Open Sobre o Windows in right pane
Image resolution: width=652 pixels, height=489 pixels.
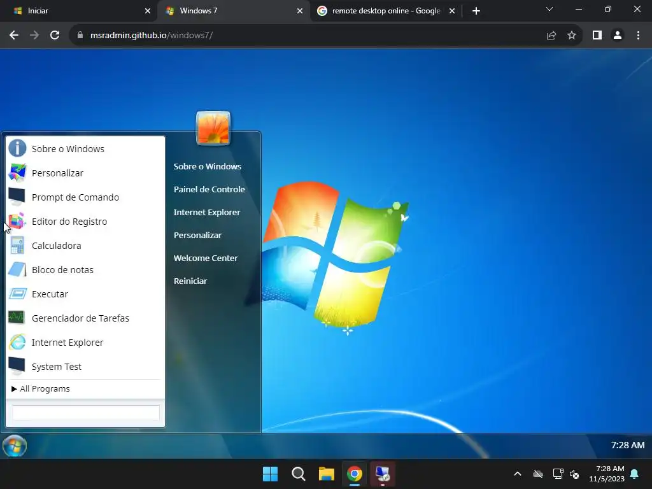pyautogui.click(x=207, y=166)
